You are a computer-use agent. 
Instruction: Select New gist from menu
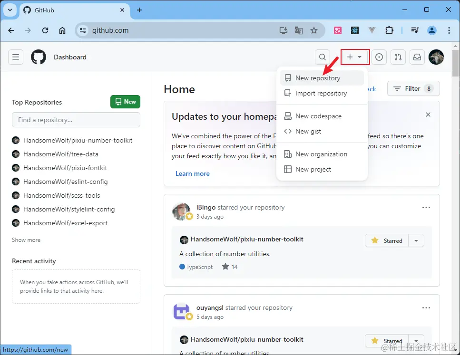(x=322, y=131)
